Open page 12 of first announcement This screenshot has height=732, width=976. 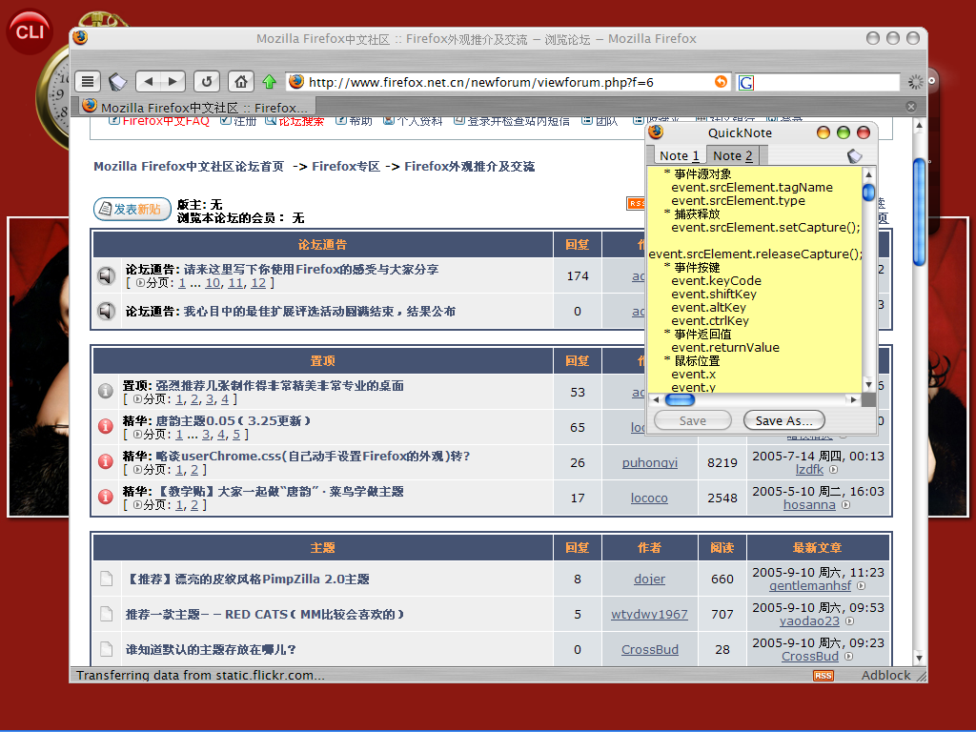tap(258, 282)
